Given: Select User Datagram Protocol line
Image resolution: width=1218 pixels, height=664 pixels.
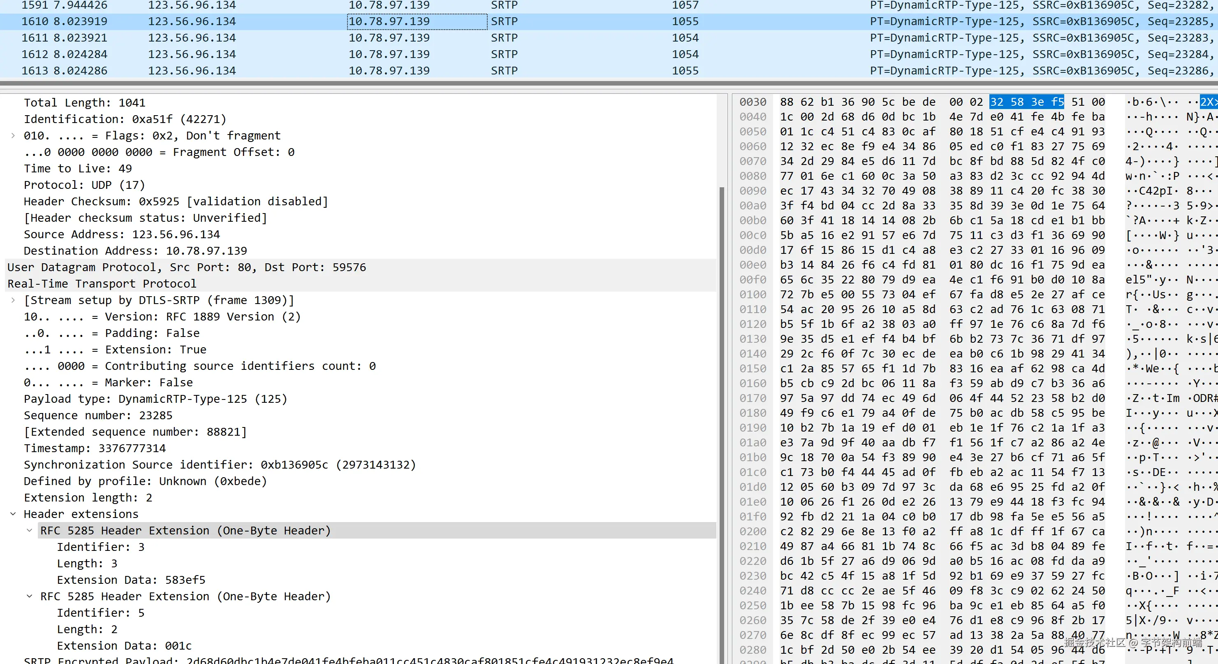Looking at the screenshot, I should pos(186,267).
